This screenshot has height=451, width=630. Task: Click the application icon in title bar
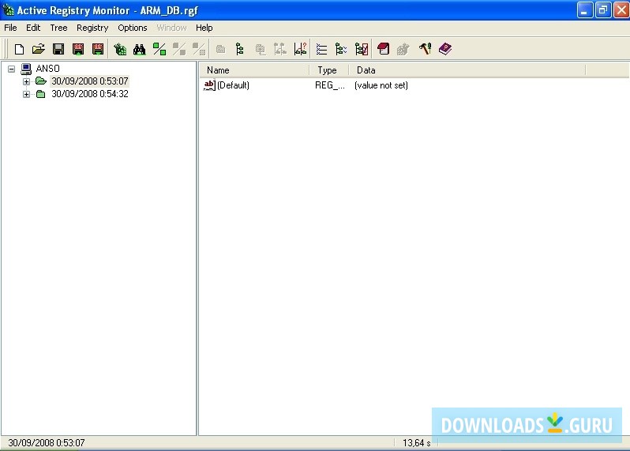coord(8,9)
